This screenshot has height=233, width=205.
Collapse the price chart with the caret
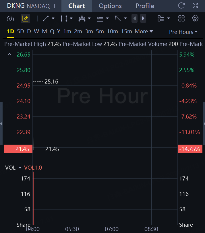(x=9, y=55)
